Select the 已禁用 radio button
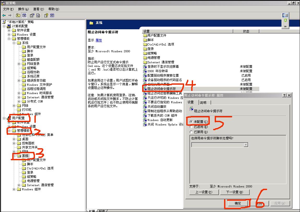 [x=191, y=132]
